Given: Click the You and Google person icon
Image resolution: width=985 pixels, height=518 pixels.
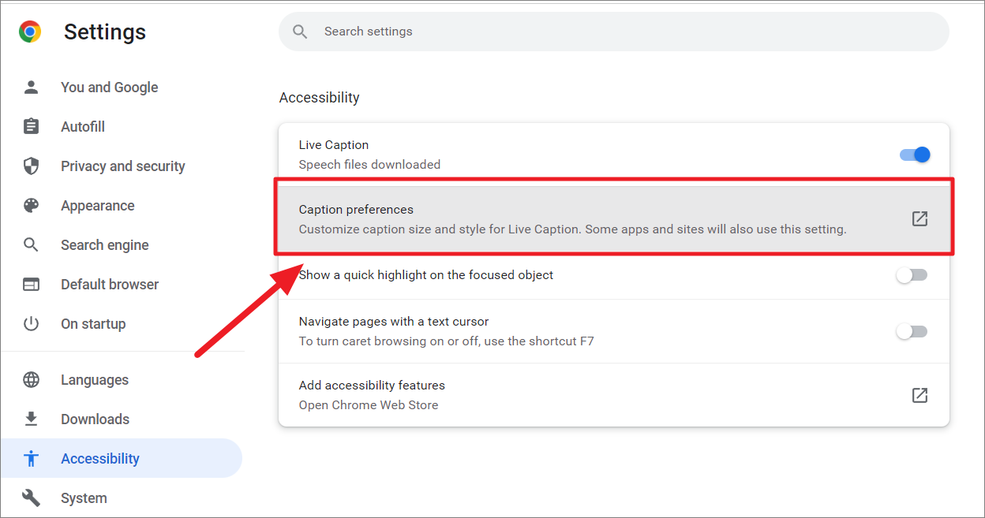Looking at the screenshot, I should [x=31, y=88].
